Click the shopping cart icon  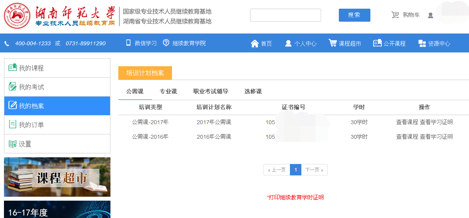395,15
